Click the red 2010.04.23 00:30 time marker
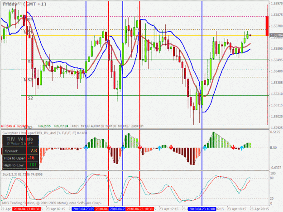This screenshot has width=283, height=212. 27,209
